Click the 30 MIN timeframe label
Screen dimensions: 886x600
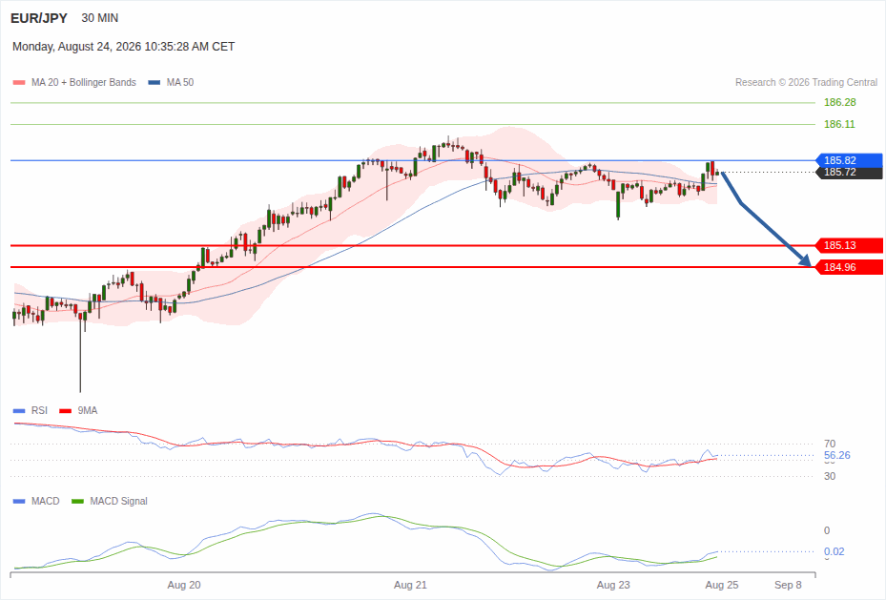tap(100, 18)
